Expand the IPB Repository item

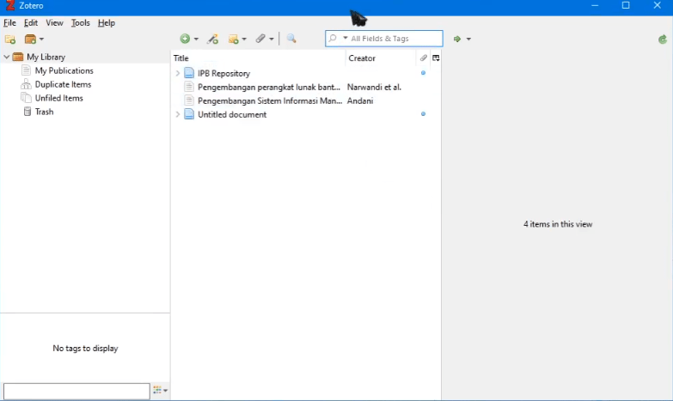(178, 74)
